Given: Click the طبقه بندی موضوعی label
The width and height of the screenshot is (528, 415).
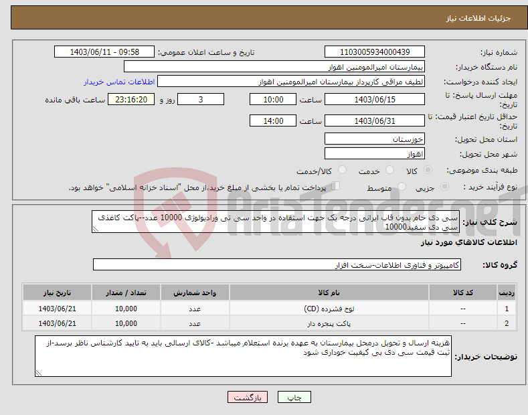Looking at the screenshot, I should click(x=482, y=170).
